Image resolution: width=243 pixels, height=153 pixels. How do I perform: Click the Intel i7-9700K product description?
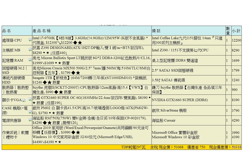[90, 40]
